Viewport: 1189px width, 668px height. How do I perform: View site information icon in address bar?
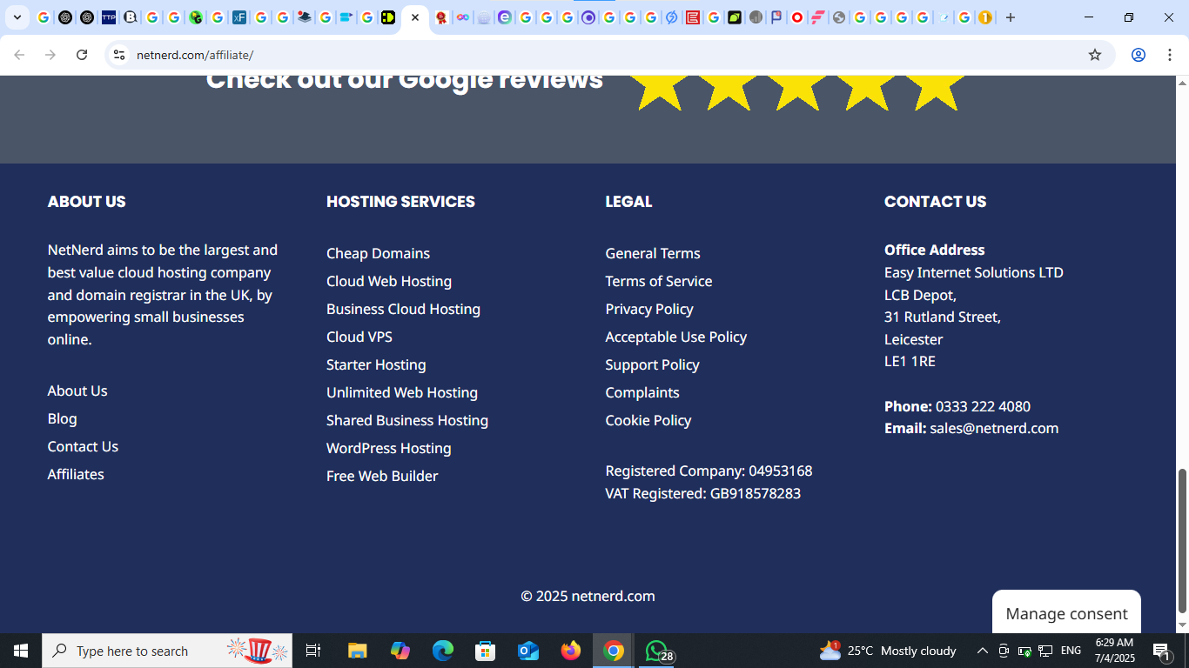pyautogui.click(x=119, y=55)
